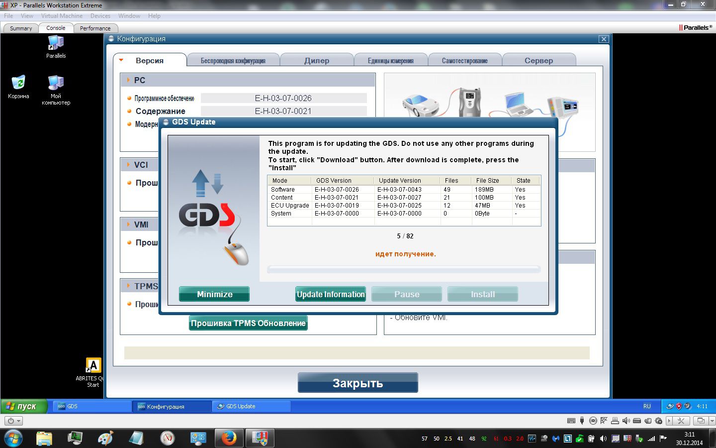Click the Action Center flag in host tray

663,439
